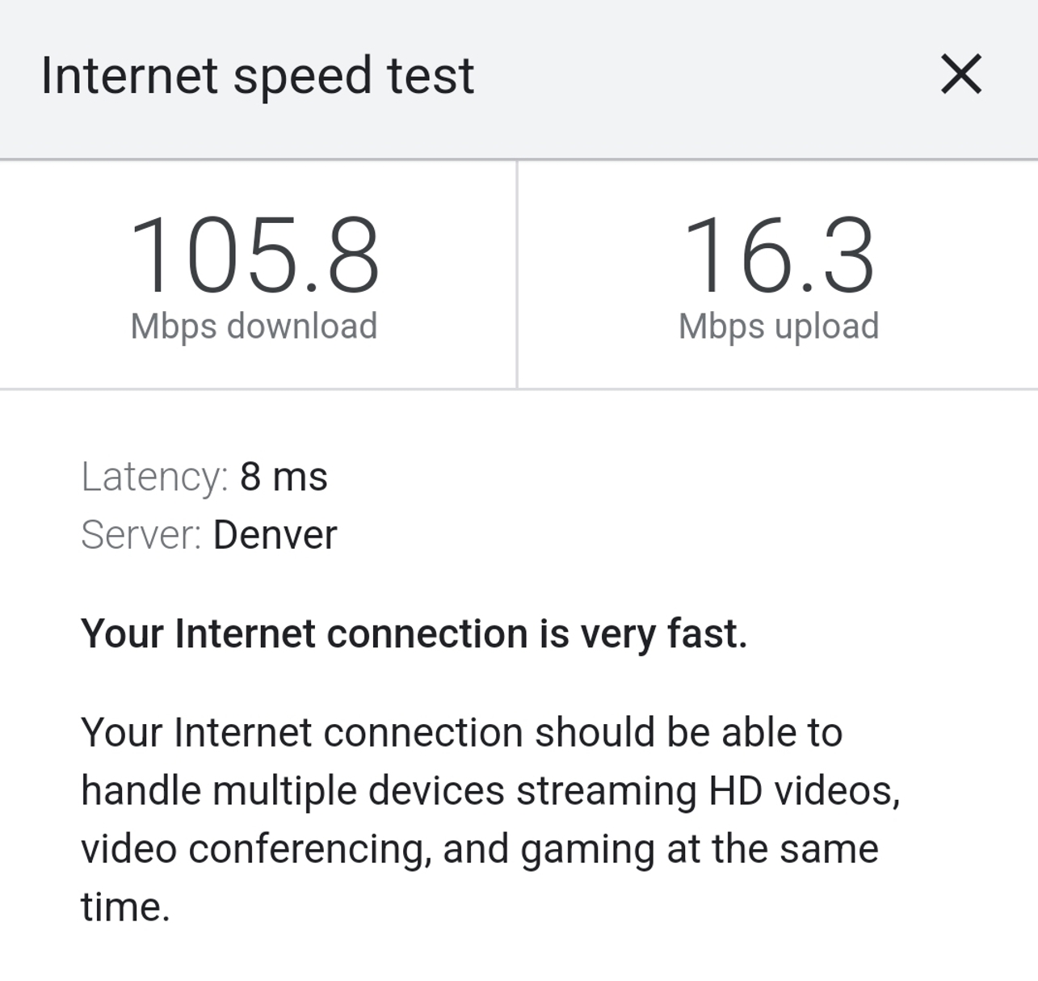
Task: Select the "HD videos," text in description
Action: [804, 790]
